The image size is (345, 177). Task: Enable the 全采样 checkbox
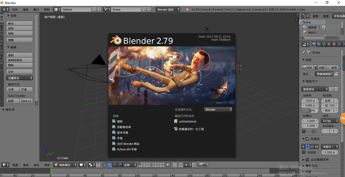click(304, 152)
